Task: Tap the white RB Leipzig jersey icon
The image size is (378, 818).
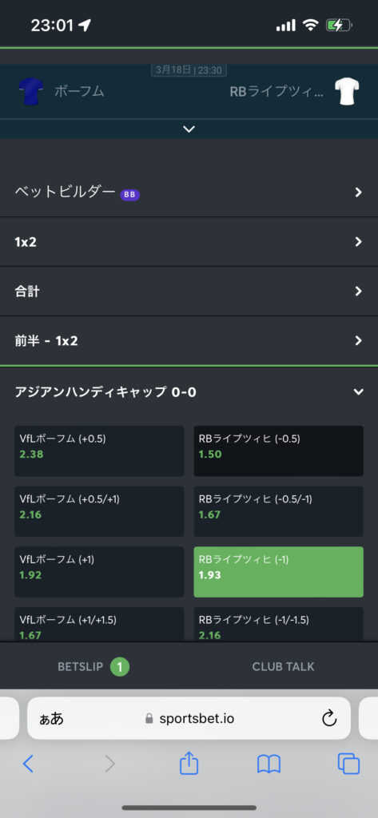Action: (x=345, y=91)
